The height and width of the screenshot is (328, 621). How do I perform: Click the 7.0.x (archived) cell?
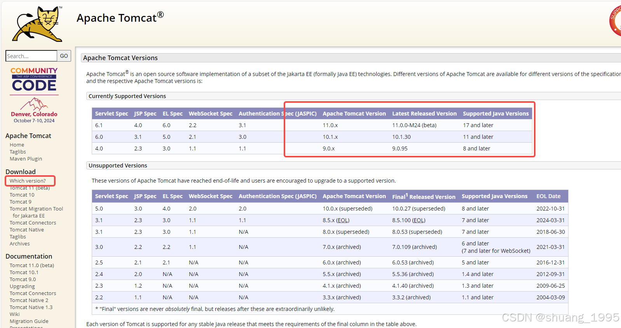pyautogui.click(x=342, y=247)
